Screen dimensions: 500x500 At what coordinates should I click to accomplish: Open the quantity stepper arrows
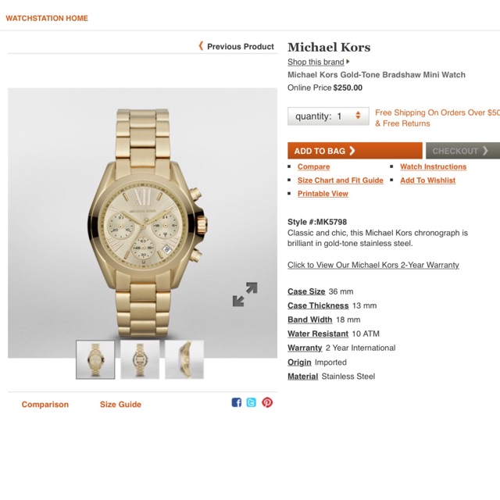click(358, 116)
